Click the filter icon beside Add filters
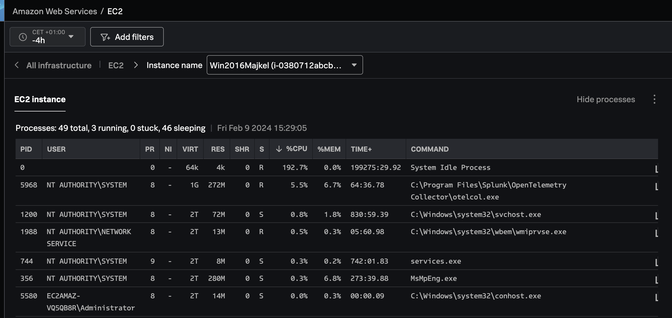 tap(105, 37)
